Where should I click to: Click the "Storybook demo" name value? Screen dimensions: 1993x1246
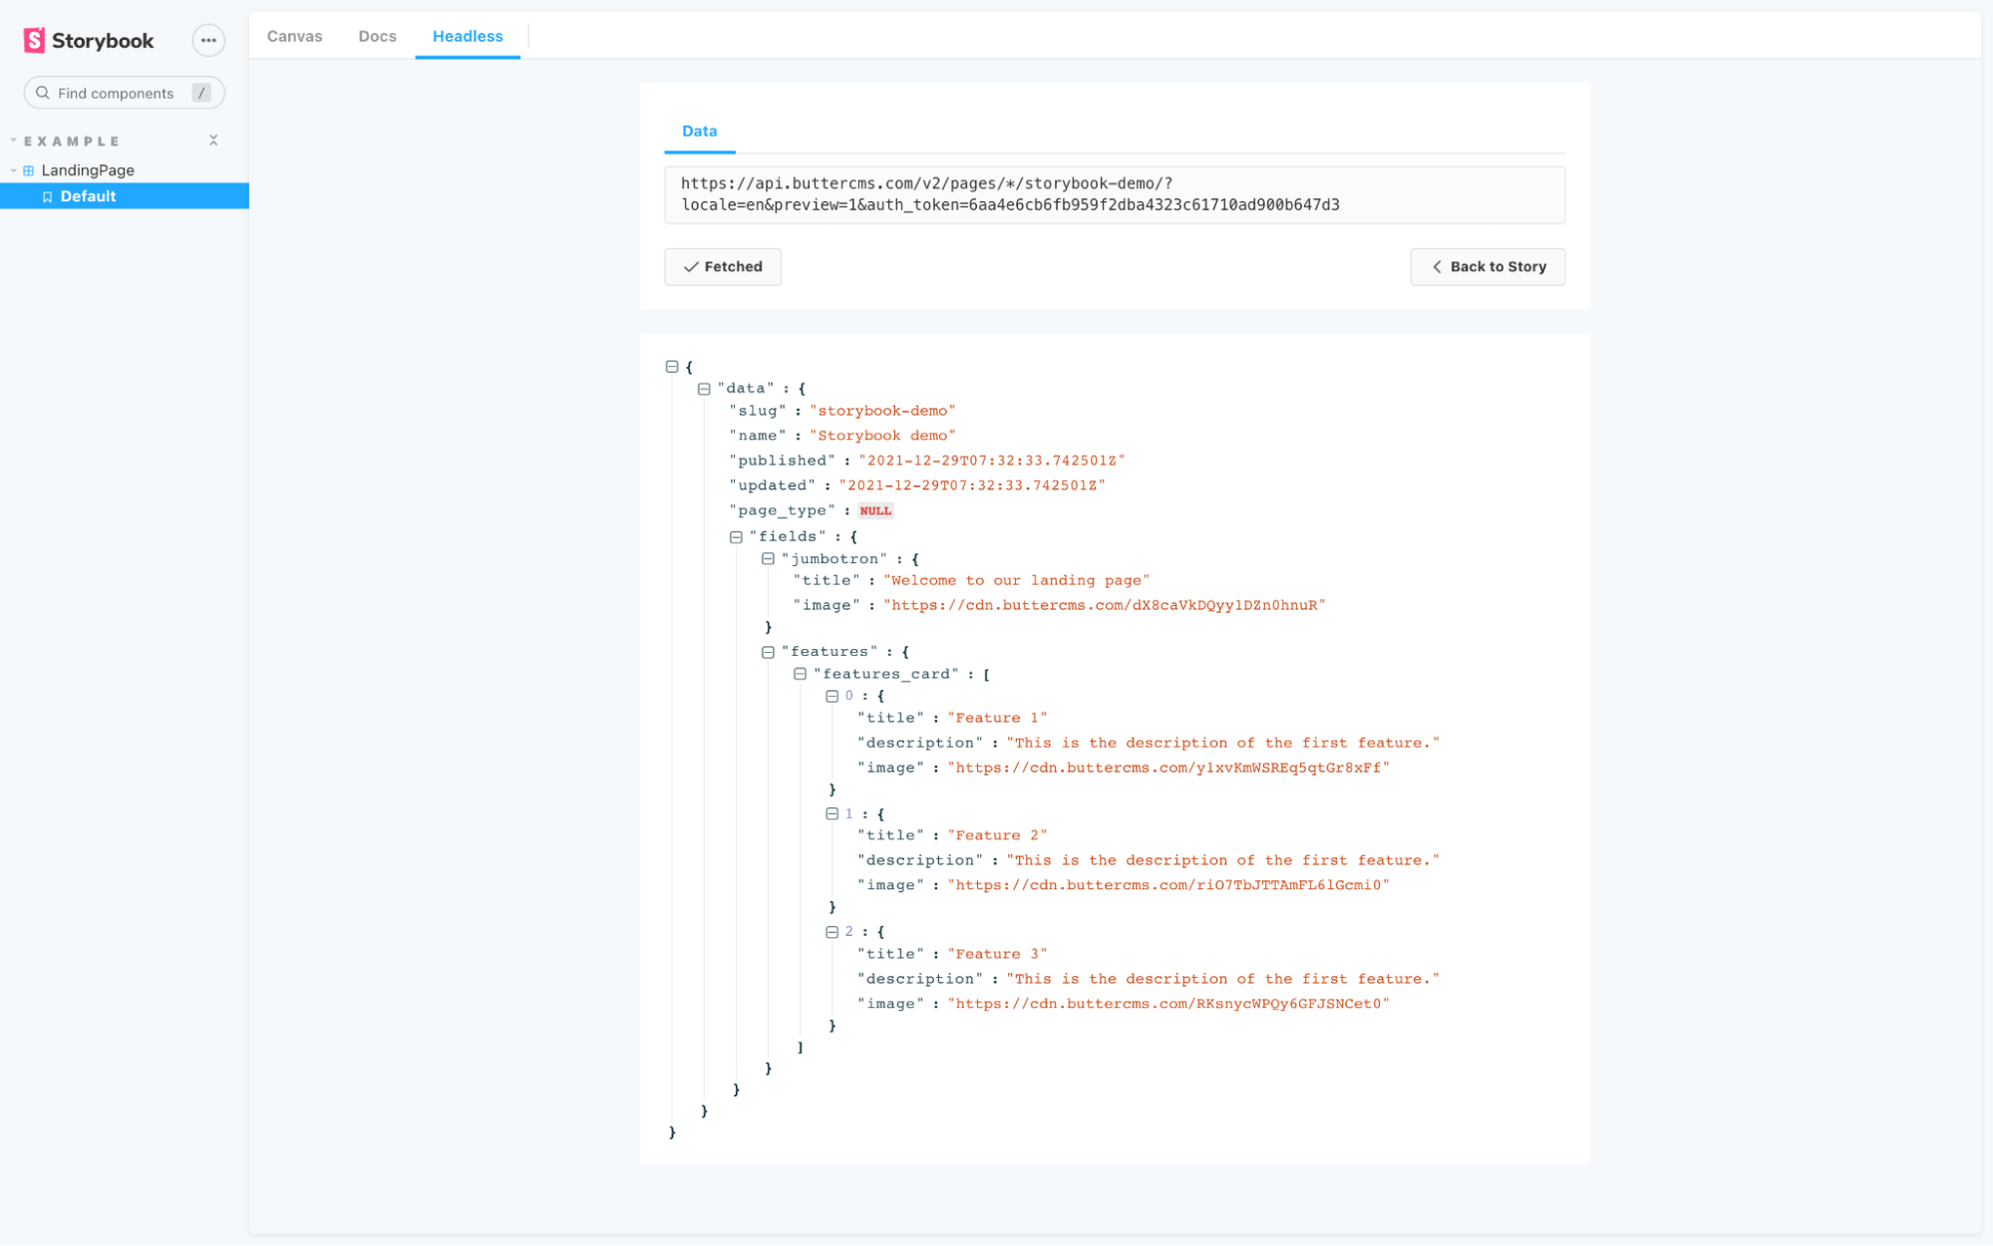tap(882, 436)
